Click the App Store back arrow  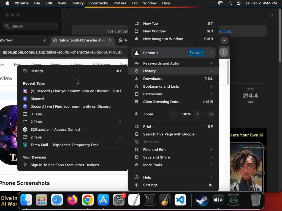pos(69,15)
